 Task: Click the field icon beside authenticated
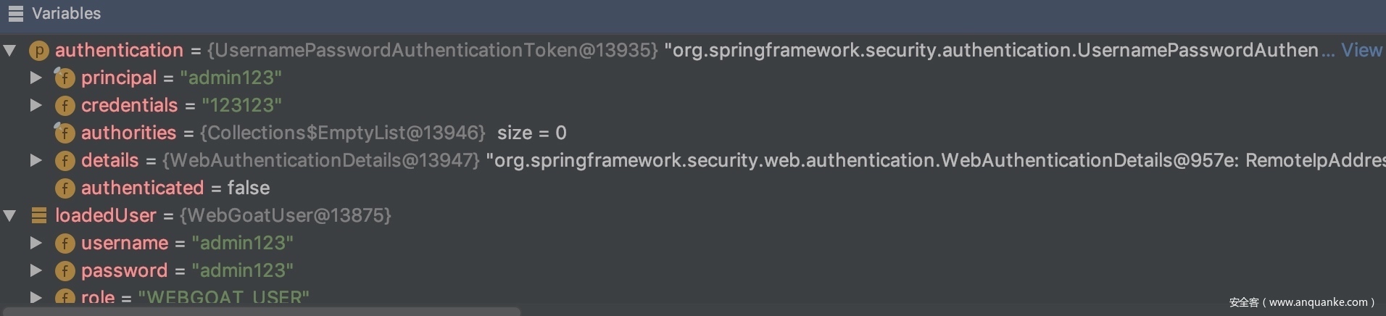click(65, 188)
